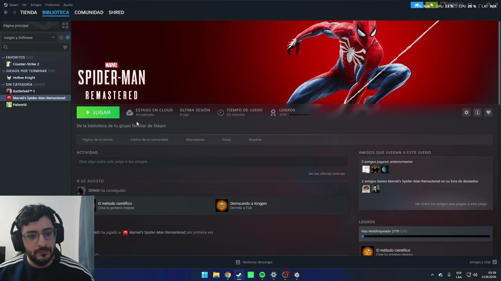Open the SHRED profile tab

(x=116, y=12)
